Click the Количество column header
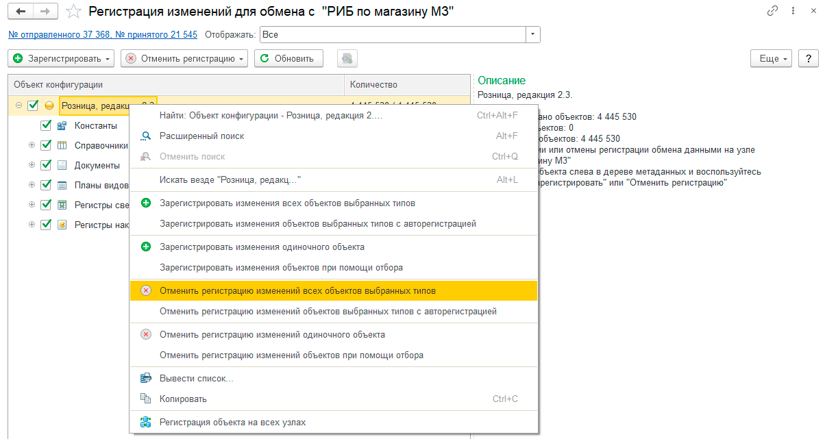Screen dimensions: 825x439 tap(407, 85)
